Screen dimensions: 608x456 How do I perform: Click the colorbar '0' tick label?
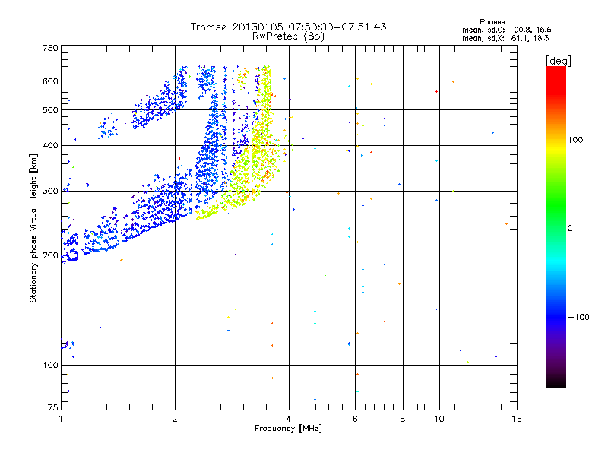click(570, 229)
